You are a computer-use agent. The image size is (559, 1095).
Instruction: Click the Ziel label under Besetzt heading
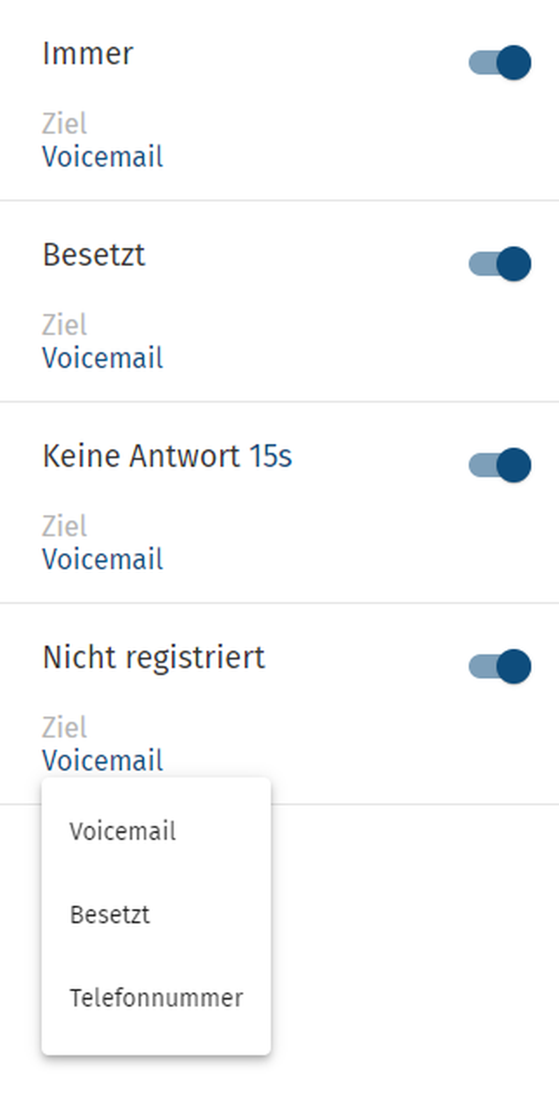pos(64,325)
